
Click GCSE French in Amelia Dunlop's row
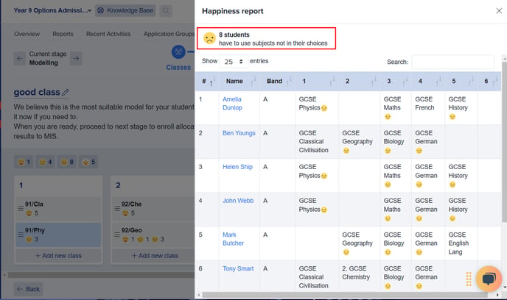[424, 104]
